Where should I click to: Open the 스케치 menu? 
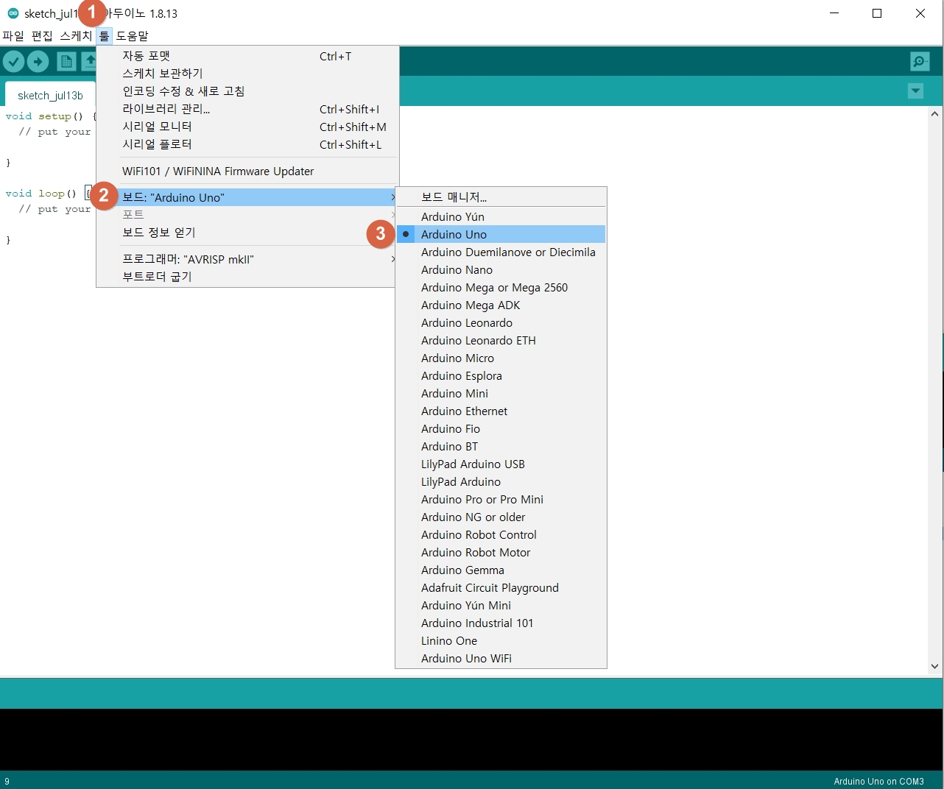point(76,35)
